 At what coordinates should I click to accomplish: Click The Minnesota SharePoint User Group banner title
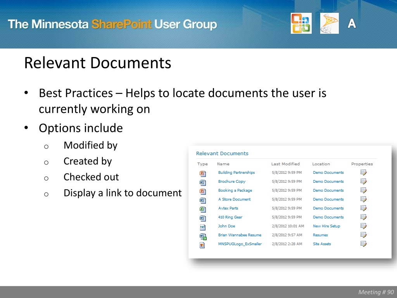point(112,24)
